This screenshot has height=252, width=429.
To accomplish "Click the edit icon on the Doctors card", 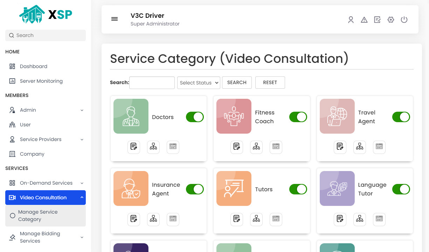I will (x=134, y=147).
